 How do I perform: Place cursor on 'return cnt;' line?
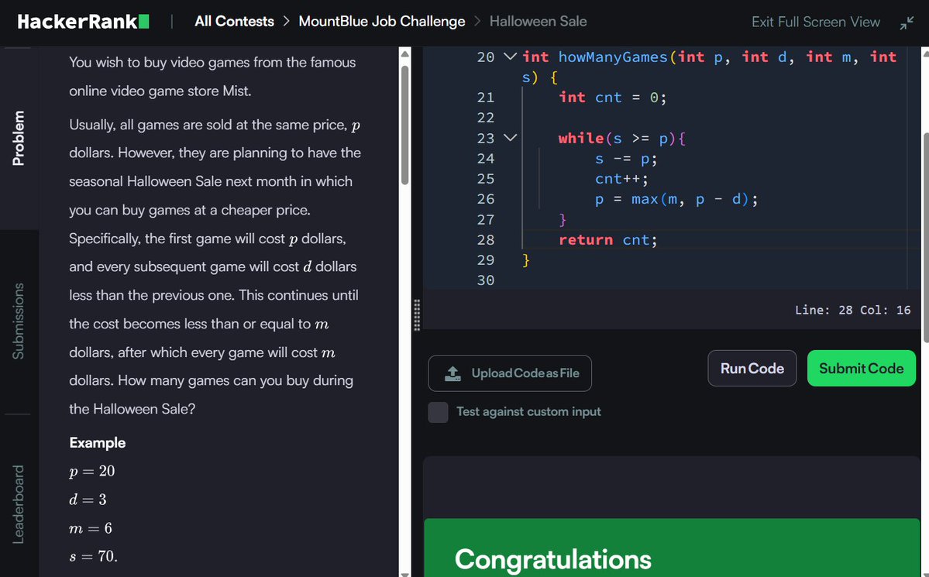click(x=608, y=240)
